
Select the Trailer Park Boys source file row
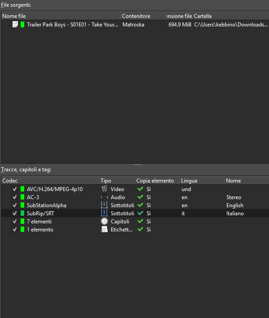pyautogui.click(x=72, y=25)
